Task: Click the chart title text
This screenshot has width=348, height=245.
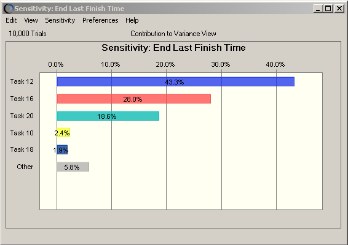Action: pos(173,48)
